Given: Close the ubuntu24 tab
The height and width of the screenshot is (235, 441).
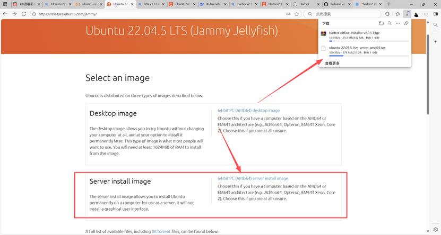Looking at the screenshot, I should click(x=194, y=4).
